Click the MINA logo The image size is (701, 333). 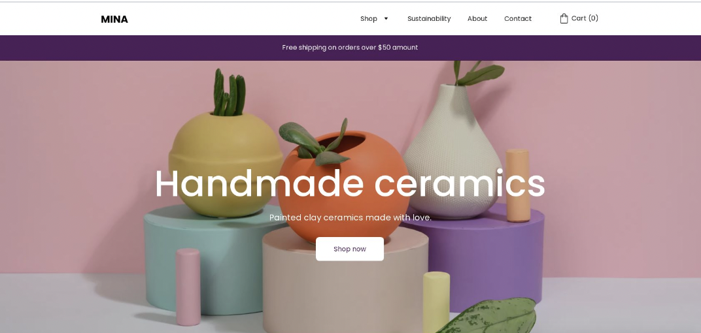[114, 19]
